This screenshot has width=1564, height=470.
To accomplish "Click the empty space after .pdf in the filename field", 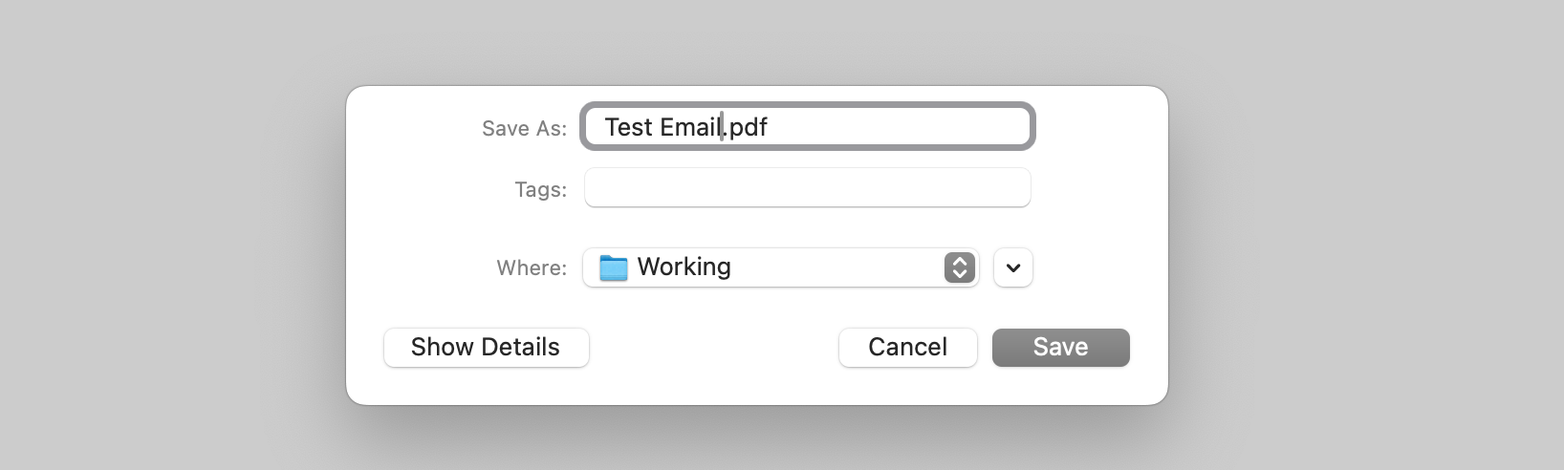I will coord(897,126).
